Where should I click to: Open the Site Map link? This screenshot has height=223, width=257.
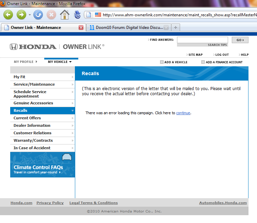(195, 55)
